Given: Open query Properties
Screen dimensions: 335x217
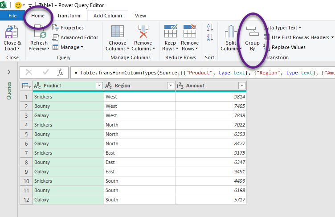Looking at the screenshot, I should click(x=68, y=28).
